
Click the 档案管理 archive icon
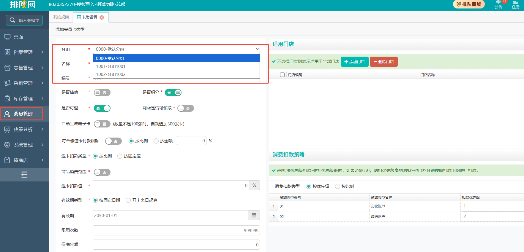[7, 52]
